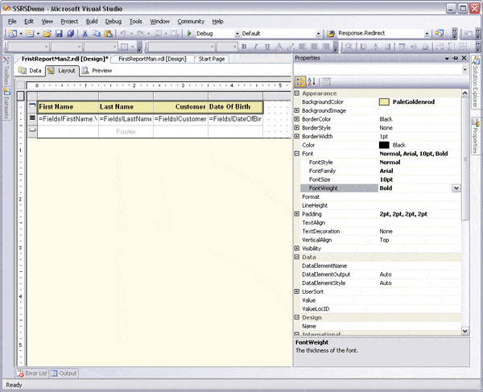The width and height of the screenshot is (483, 392).
Task: Open the Toolbox side panel
Action: [x=6, y=72]
